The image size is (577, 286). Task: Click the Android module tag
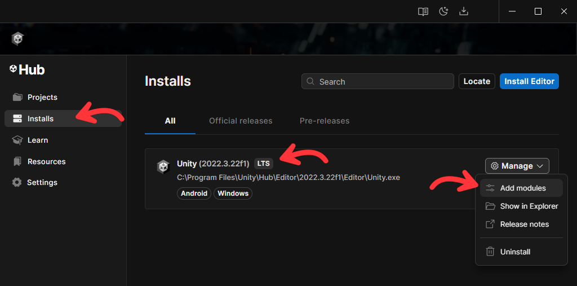click(x=194, y=193)
